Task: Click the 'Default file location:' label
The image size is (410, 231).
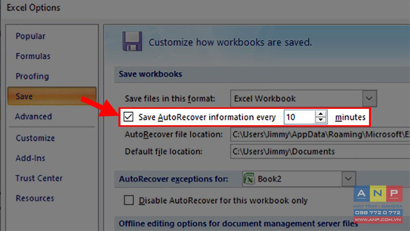Action: pos(163,151)
